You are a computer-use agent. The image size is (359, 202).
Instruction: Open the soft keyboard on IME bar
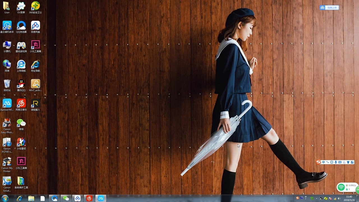340,162
